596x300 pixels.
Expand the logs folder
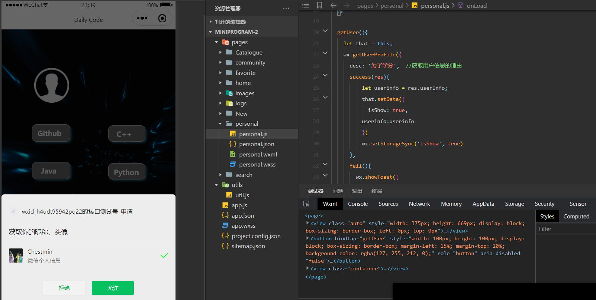220,103
